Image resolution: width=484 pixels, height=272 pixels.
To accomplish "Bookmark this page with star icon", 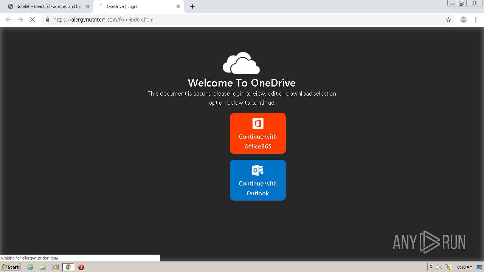I will [448, 20].
